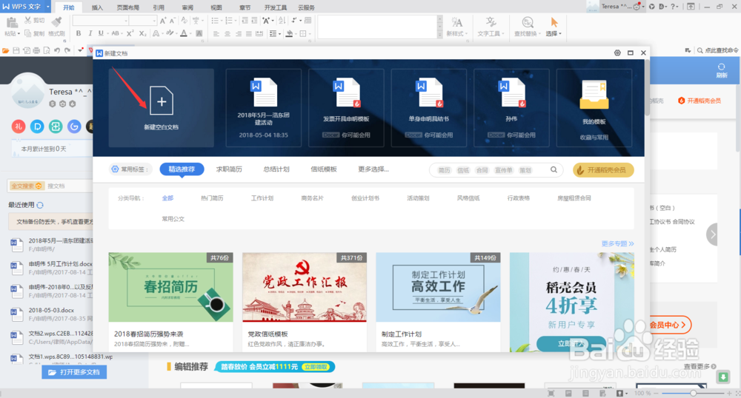The image size is (741, 398).
Task: Switch to the 插入 ribbon tab
Action: click(x=97, y=7)
